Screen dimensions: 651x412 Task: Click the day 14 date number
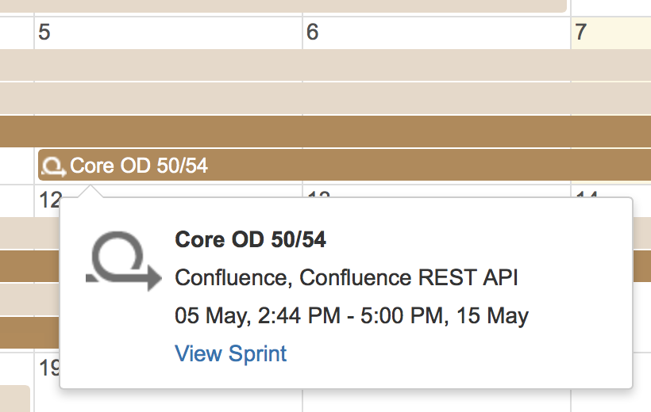[x=586, y=193]
